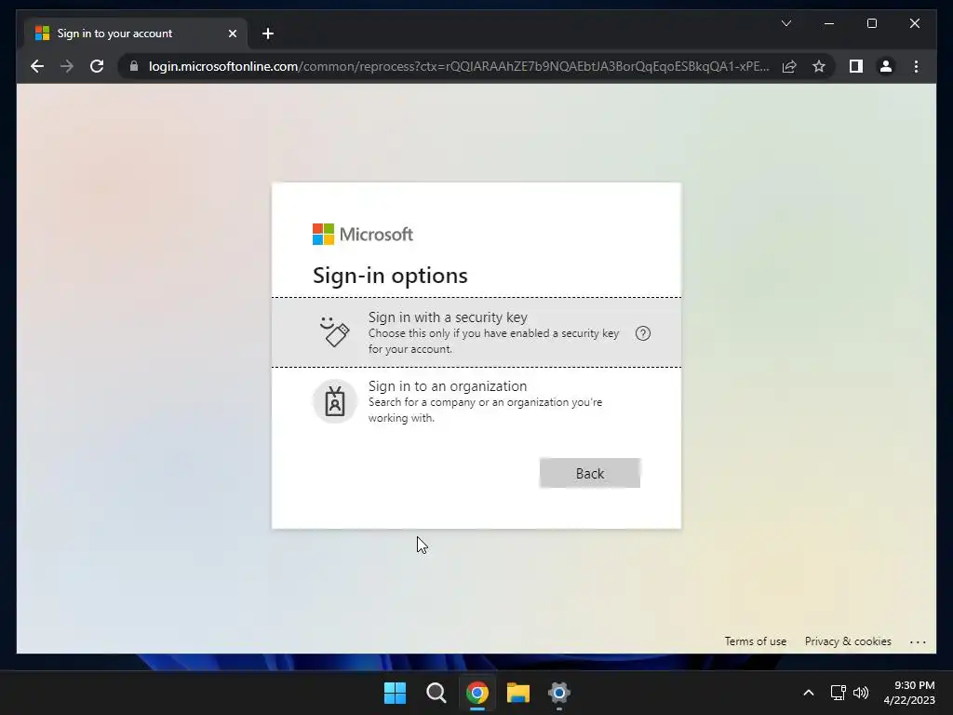Open the security key help question mark

(x=642, y=333)
